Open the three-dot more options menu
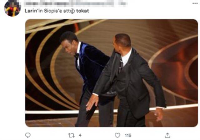Screen dimensions: 200x140 tap(195, 3)
